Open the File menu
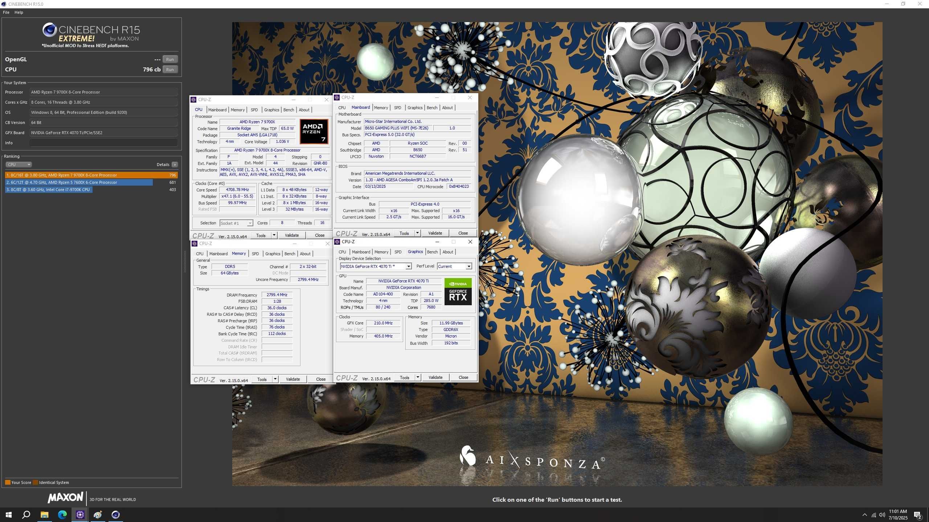Viewport: 929px width, 522px height. pos(6,12)
